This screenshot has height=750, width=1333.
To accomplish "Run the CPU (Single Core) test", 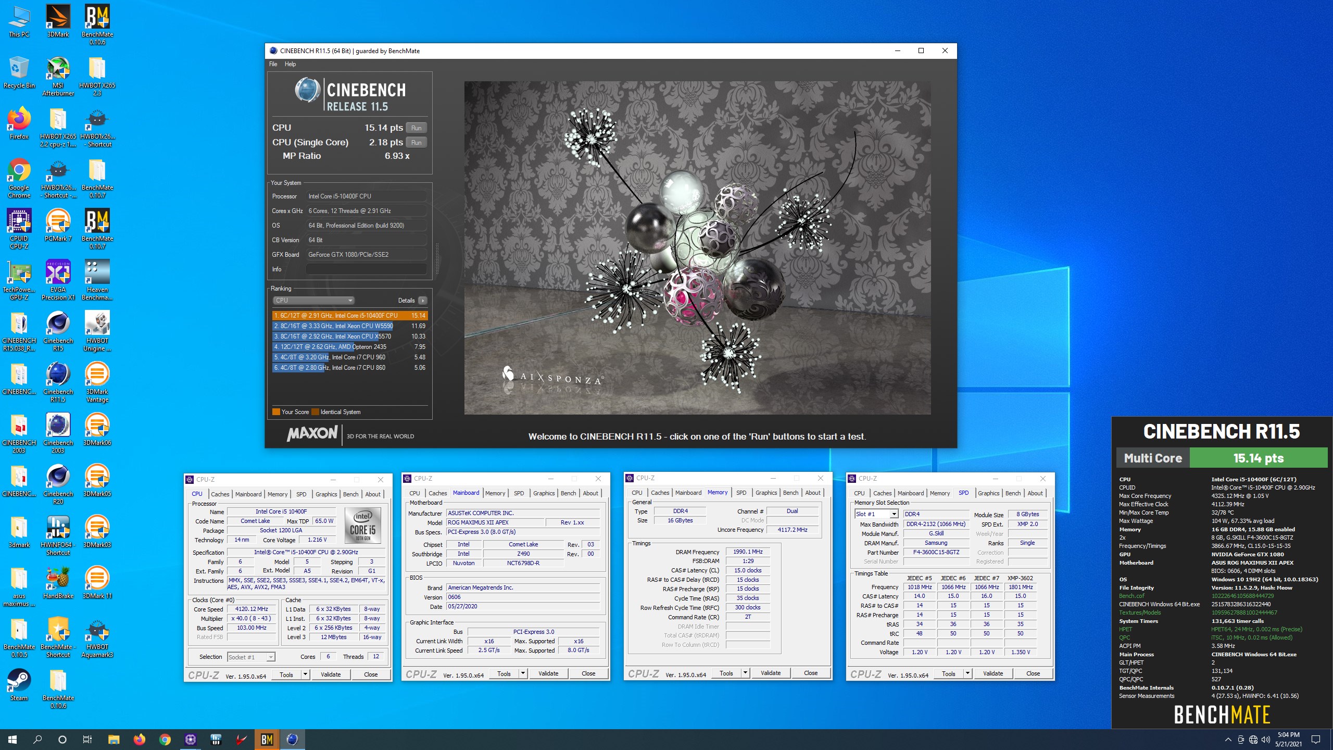I will click(x=416, y=142).
